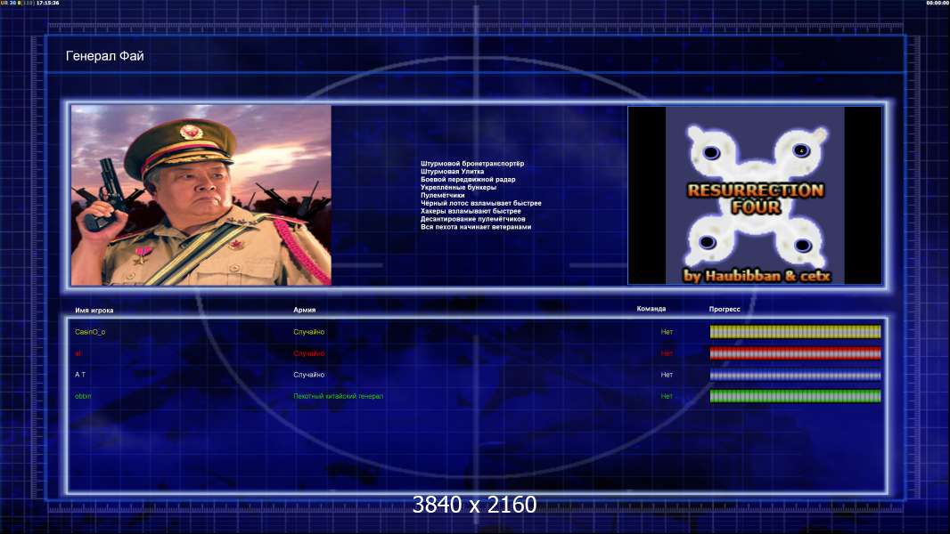This screenshot has height=534, width=950.
Task: Click the 17:15:36 clock overlay
Action: 48,3
